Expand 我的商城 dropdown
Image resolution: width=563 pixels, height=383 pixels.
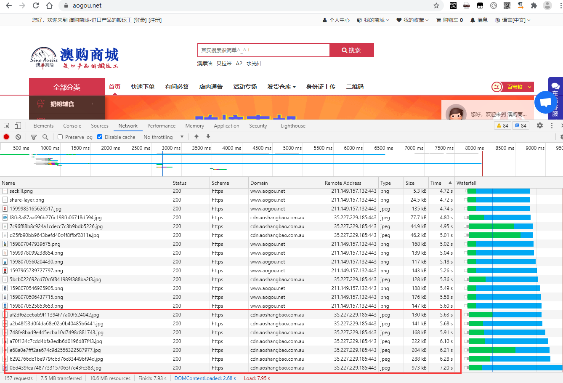[x=373, y=20]
